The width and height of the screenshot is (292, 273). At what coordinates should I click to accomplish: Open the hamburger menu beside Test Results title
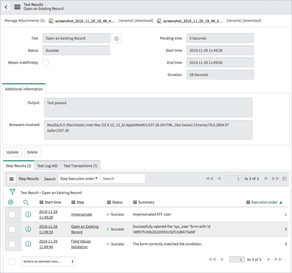(x=17, y=7)
